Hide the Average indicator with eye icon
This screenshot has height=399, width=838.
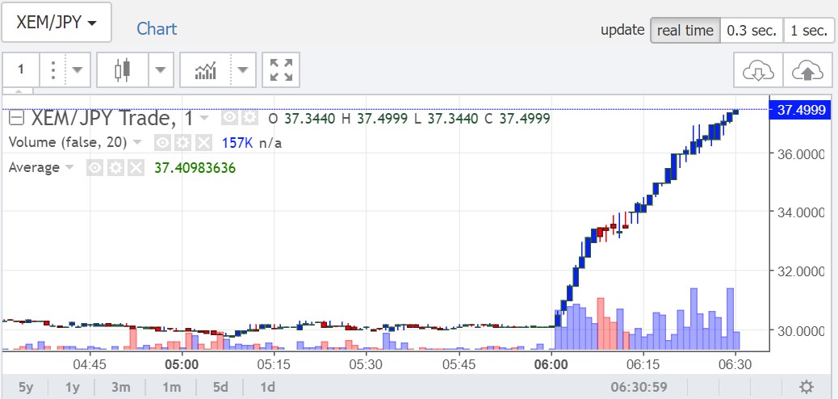click(94, 168)
